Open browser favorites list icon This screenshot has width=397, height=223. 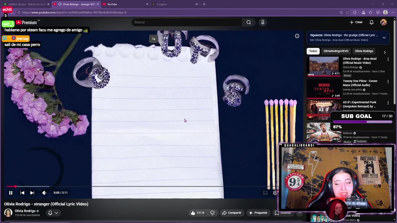[x=371, y=12]
